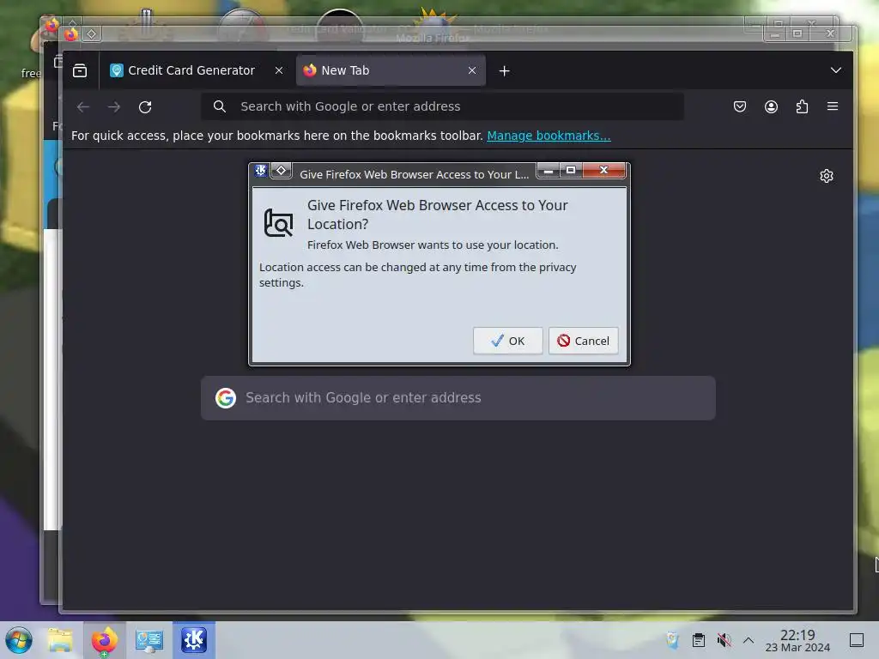Click the Firefox View icon in tab bar
This screenshot has height=659, width=879.
(x=80, y=70)
